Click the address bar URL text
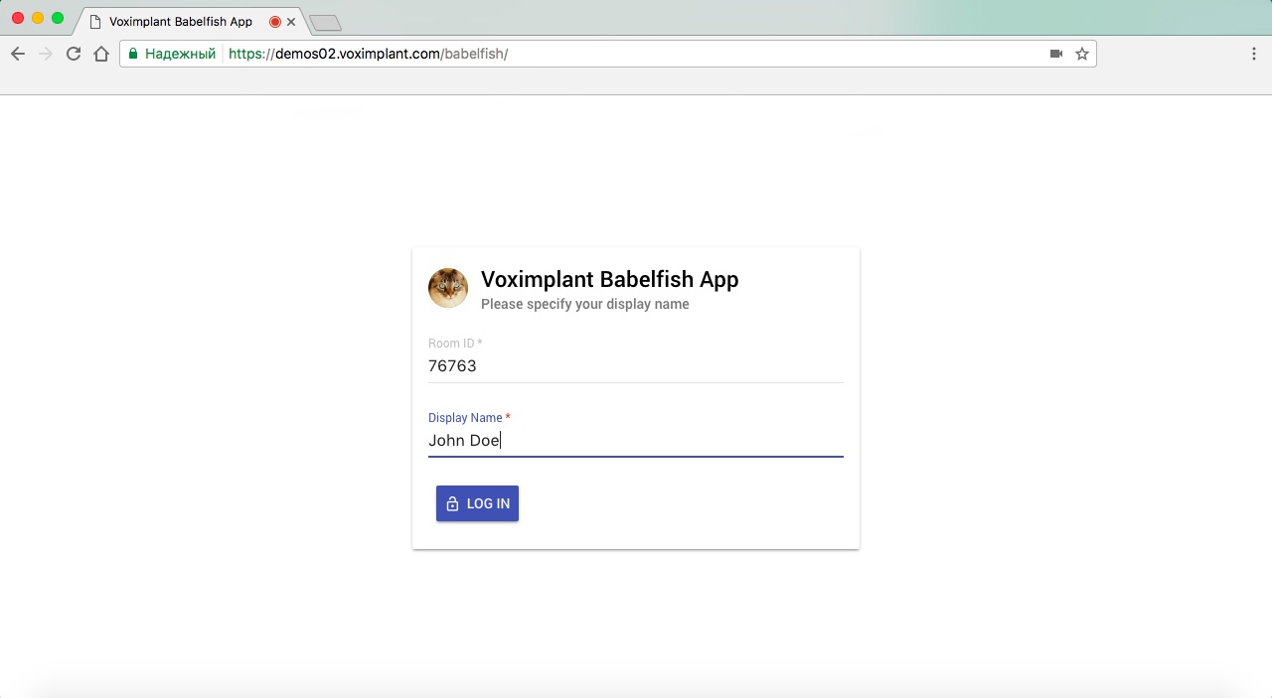This screenshot has height=698, width=1272. (368, 54)
